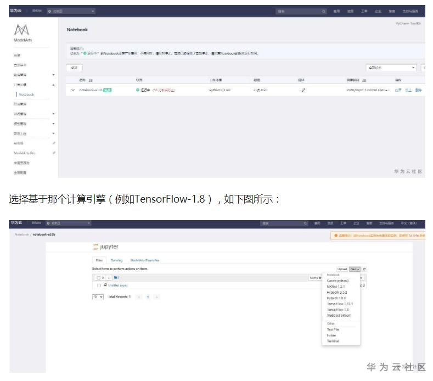Click the refresh icon next to the New button

pos(364,269)
